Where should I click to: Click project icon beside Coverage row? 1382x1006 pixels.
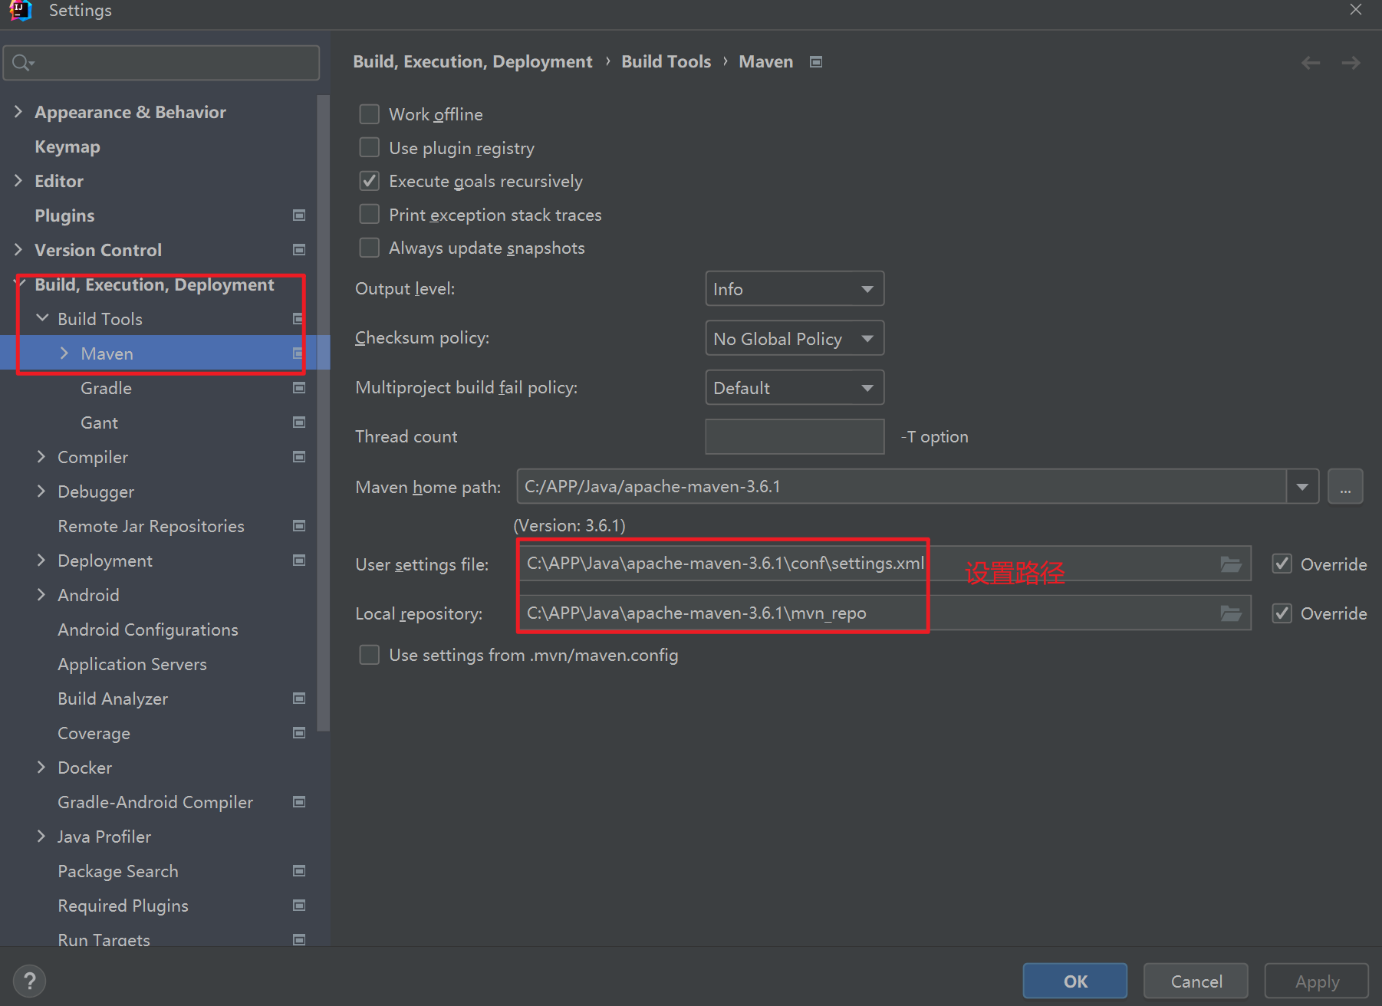(x=299, y=733)
